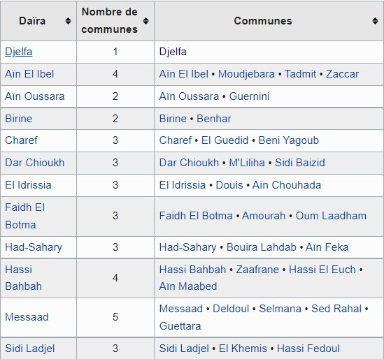384x359 pixels.
Task: Open the Djelfa daïra link
Action: click(x=19, y=52)
